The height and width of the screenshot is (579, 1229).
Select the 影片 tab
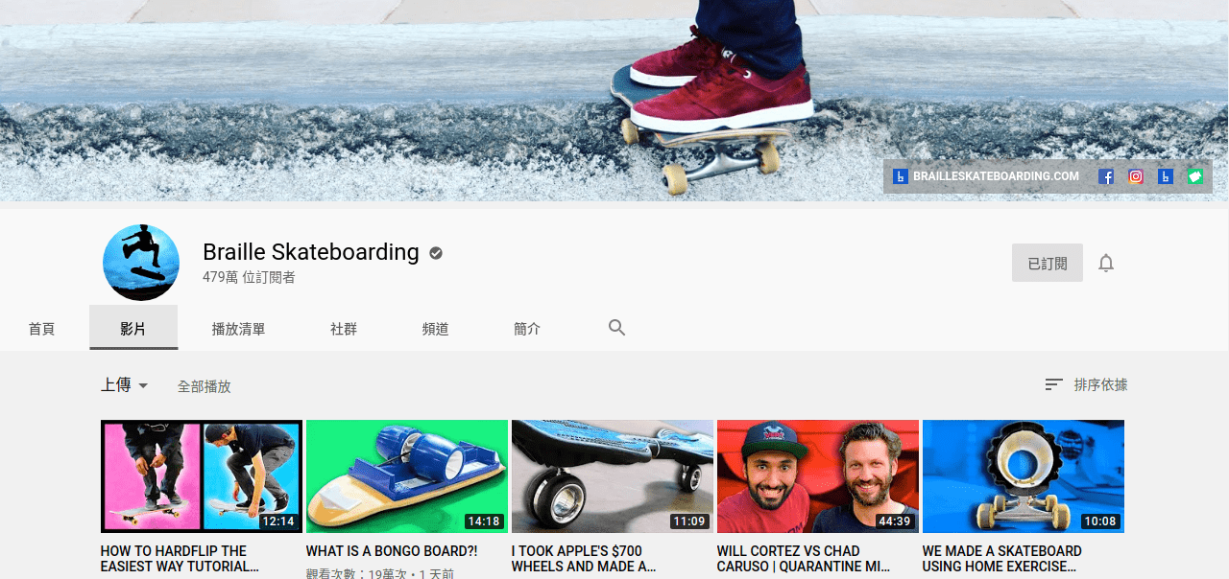point(133,329)
